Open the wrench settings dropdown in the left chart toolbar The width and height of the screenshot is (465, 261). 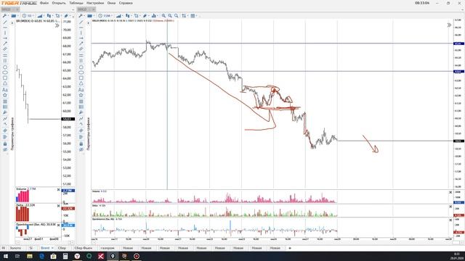tap(5, 16)
